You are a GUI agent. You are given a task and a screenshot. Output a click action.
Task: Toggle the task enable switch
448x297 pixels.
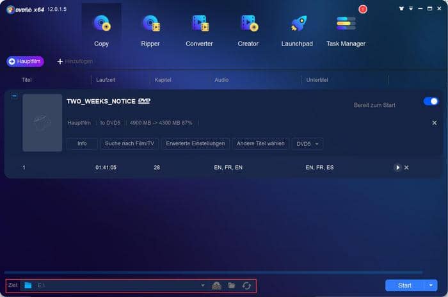pyautogui.click(x=431, y=101)
